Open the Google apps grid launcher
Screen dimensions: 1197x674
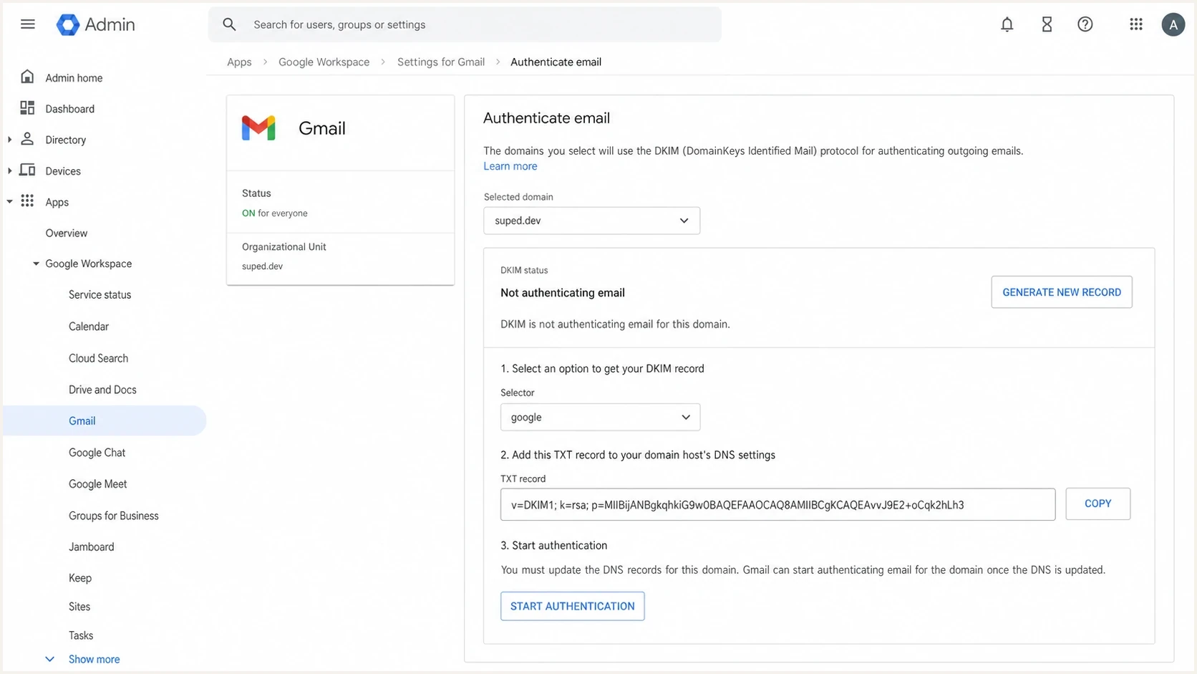coord(1136,24)
